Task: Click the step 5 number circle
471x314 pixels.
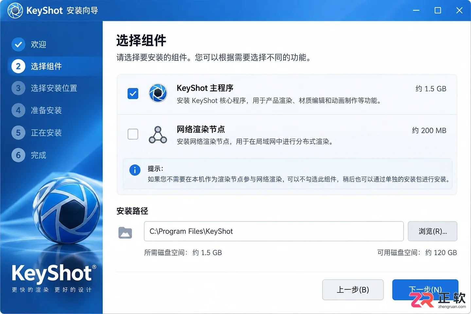Action: 18,133
